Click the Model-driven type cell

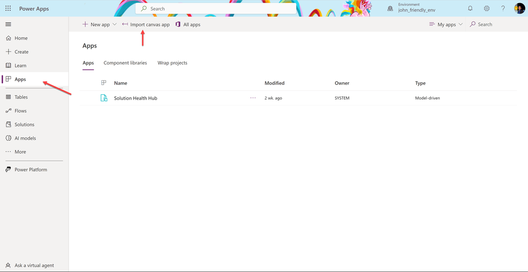428,98
